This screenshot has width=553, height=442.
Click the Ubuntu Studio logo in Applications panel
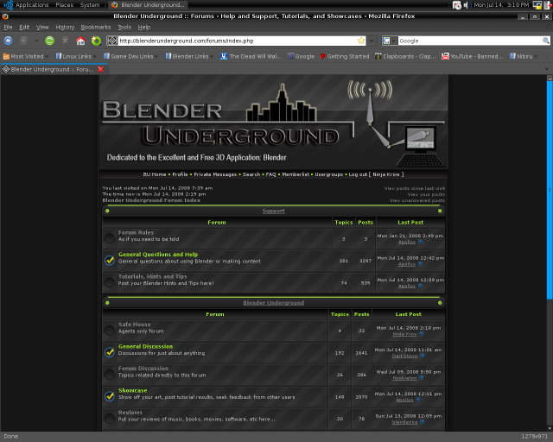tap(9, 5)
